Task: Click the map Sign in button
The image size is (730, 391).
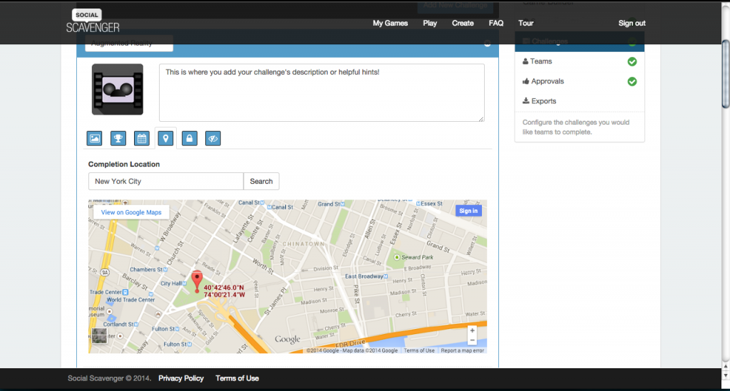Action: click(468, 211)
